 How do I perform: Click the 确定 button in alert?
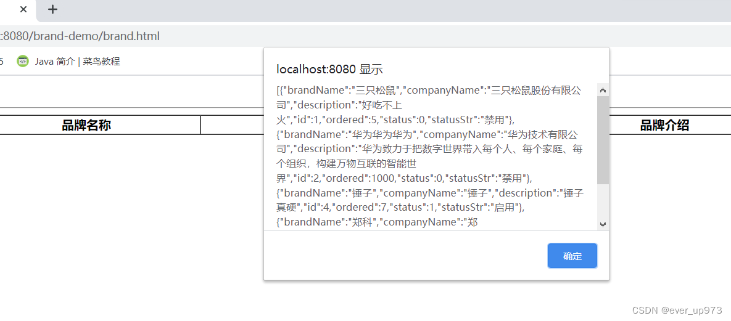pos(572,256)
